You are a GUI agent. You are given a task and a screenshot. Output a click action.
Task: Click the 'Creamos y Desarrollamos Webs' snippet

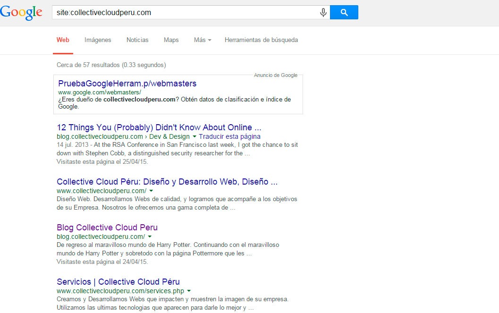(x=172, y=303)
